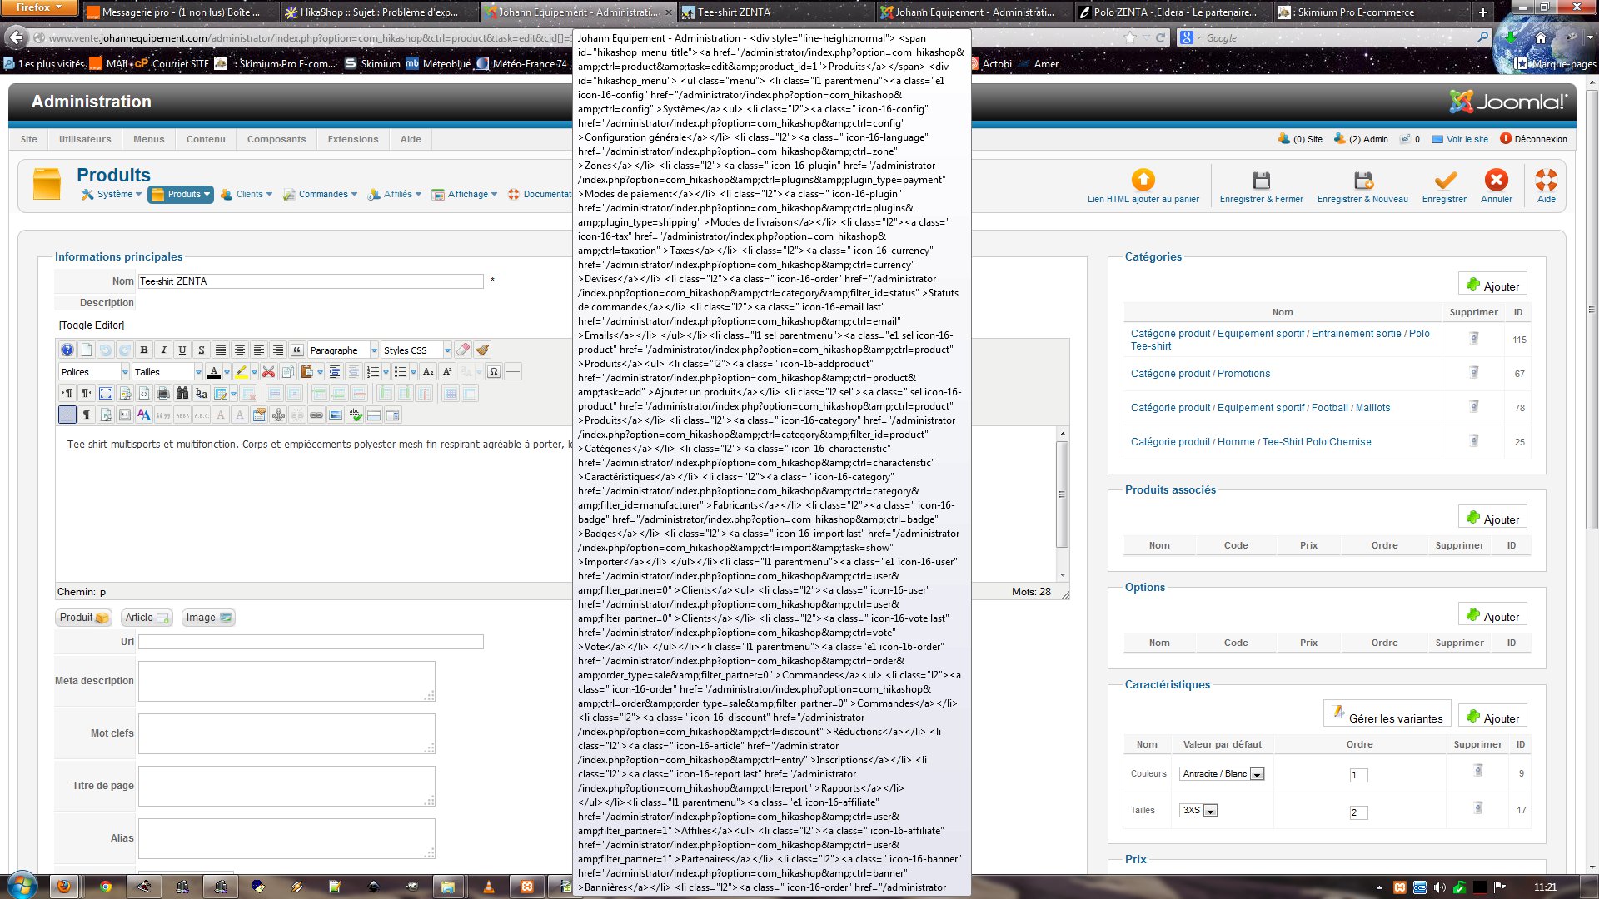Click Lien HTML ajouter au panier

[1143, 186]
